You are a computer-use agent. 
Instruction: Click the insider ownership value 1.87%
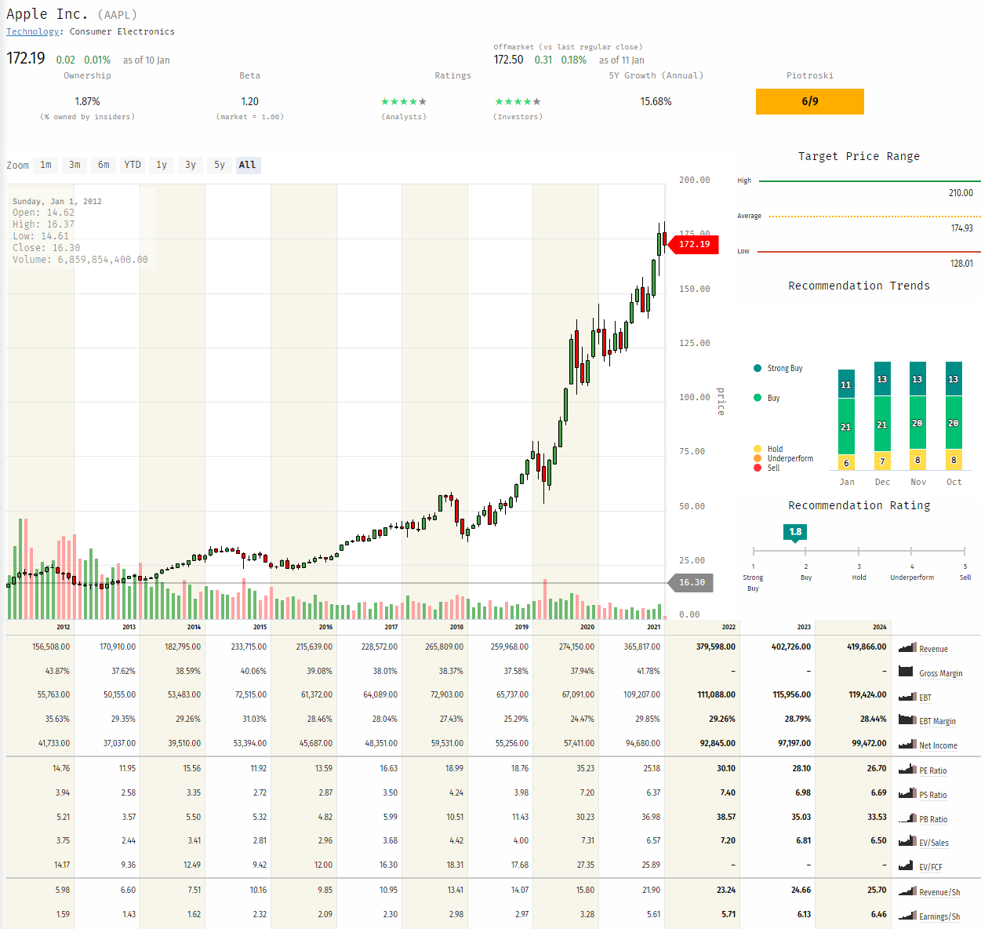tap(87, 101)
